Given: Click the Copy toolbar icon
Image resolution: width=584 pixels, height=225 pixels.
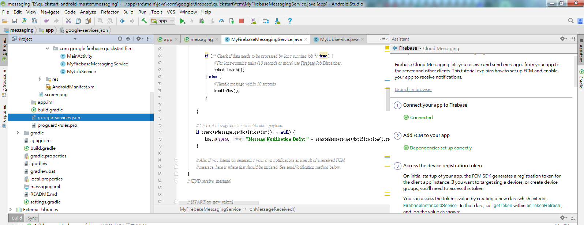Looking at the screenshot, I should [78, 21].
